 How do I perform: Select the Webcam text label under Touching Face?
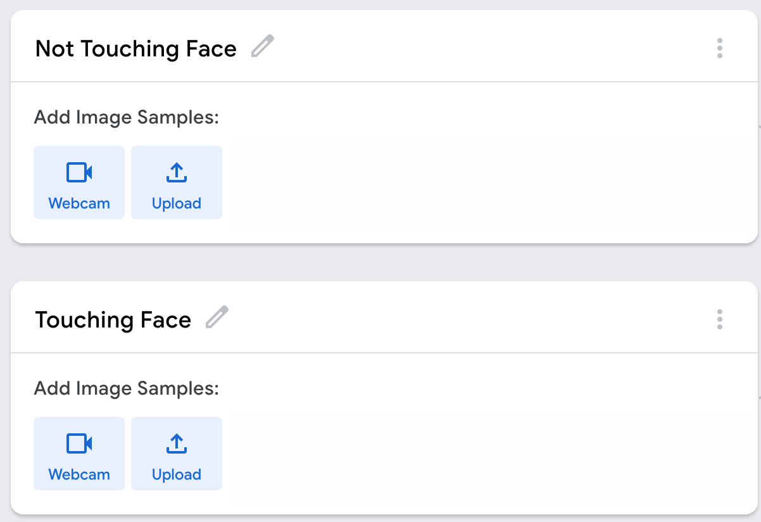79,474
